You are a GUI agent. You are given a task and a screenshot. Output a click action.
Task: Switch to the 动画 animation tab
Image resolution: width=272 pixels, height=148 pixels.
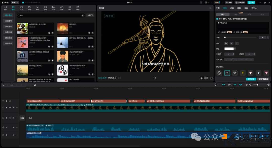pos(232,8)
